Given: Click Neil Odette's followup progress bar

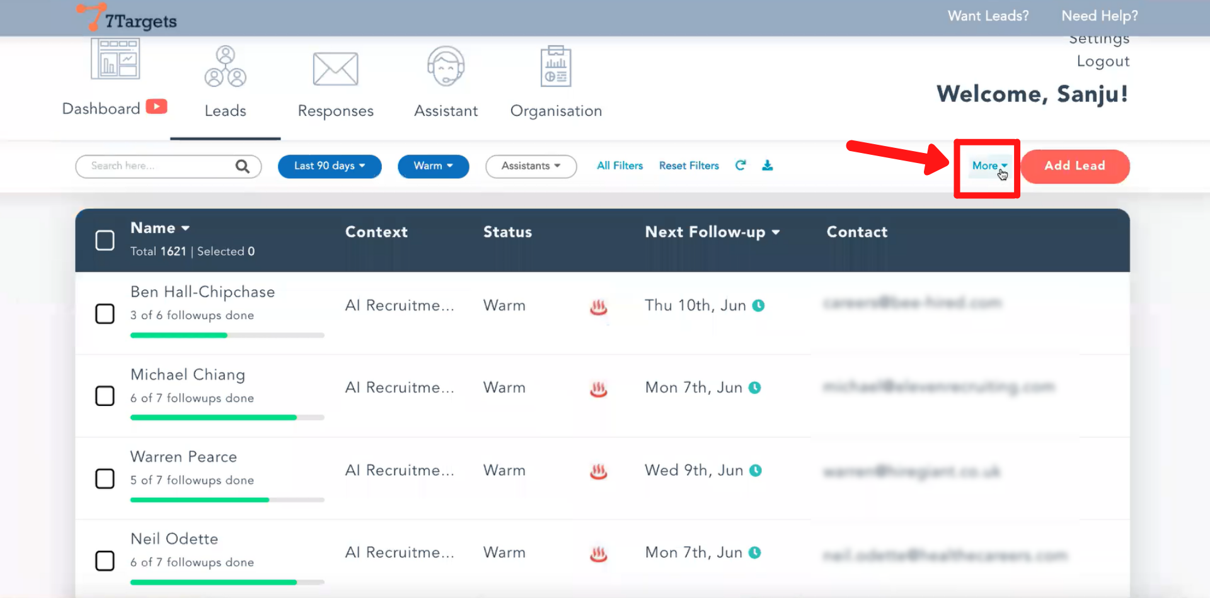Looking at the screenshot, I should click(x=227, y=582).
